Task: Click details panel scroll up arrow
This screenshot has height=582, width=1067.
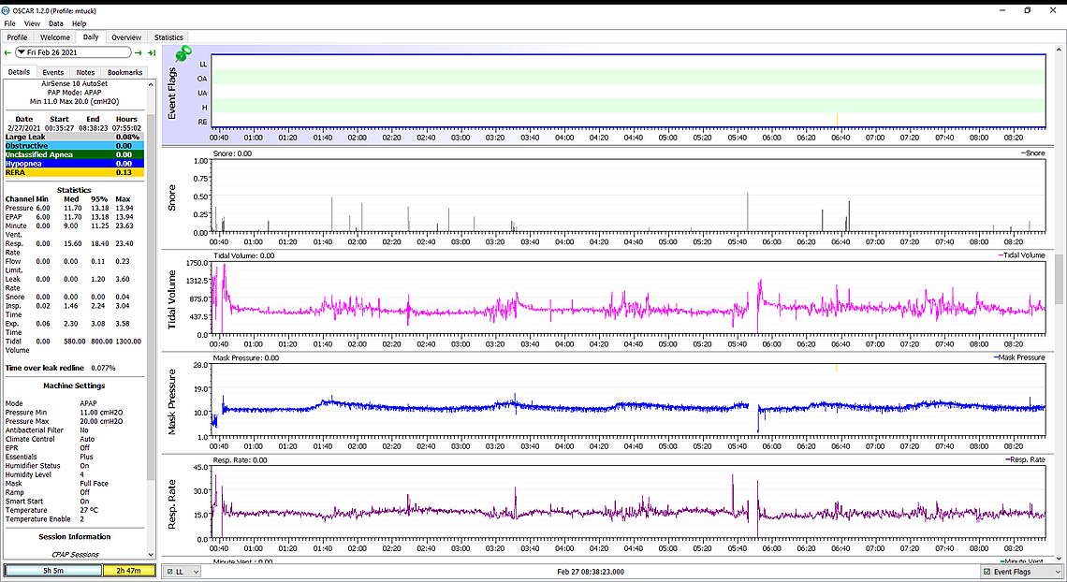Action: tap(151, 84)
